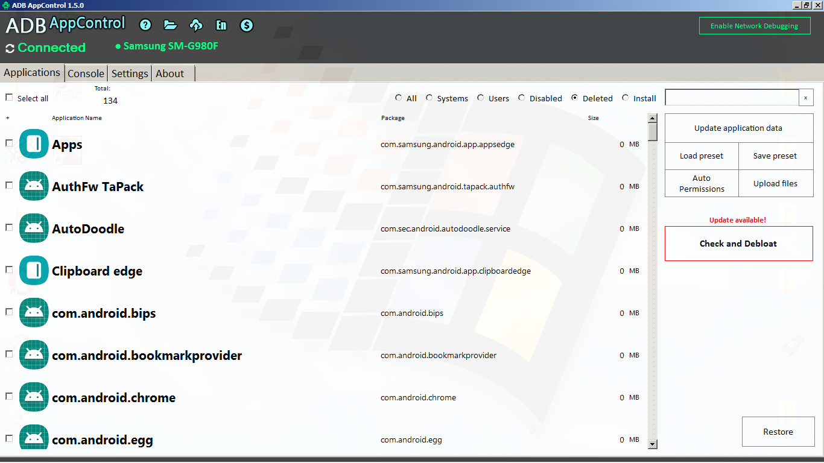Check the box for Clipboard edge
Viewport: 824px width, 463px height.
click(9, 269)
